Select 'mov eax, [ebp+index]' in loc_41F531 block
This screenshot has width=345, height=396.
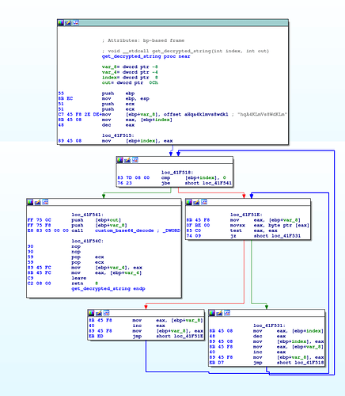coord(288,331)
